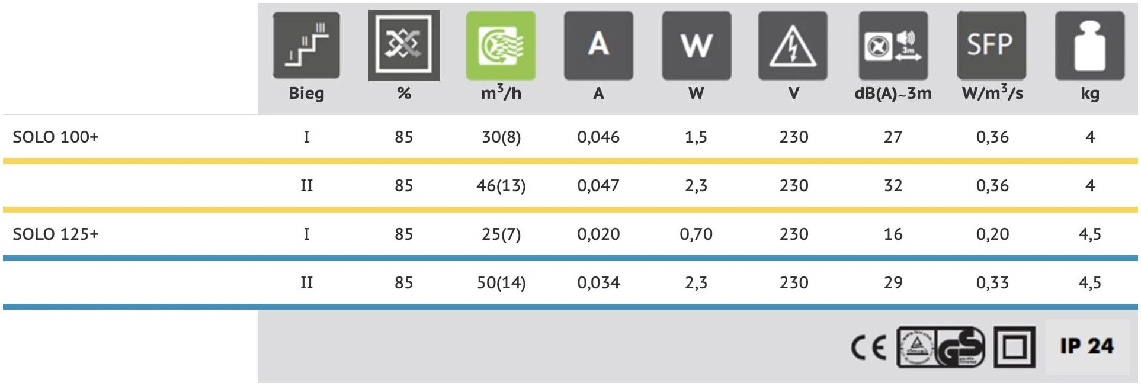Click the CE certification mark
This screenshot has width=1141, height=386.
868,348
